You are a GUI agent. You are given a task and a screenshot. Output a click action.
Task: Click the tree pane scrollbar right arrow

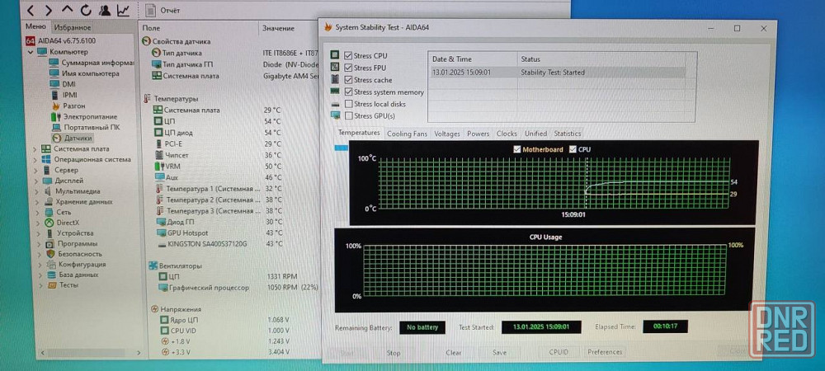pyautogui.click(x=139, y=353)
